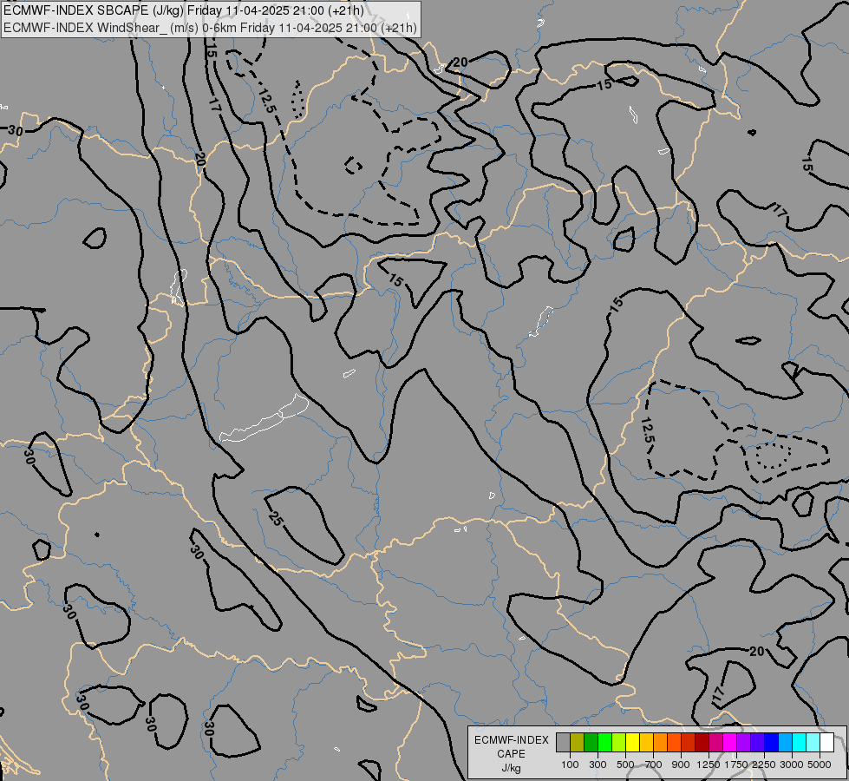Viewport: 849px width, 781px height.
Task: Click the '500' legend tick label
Action: point(625,765)
